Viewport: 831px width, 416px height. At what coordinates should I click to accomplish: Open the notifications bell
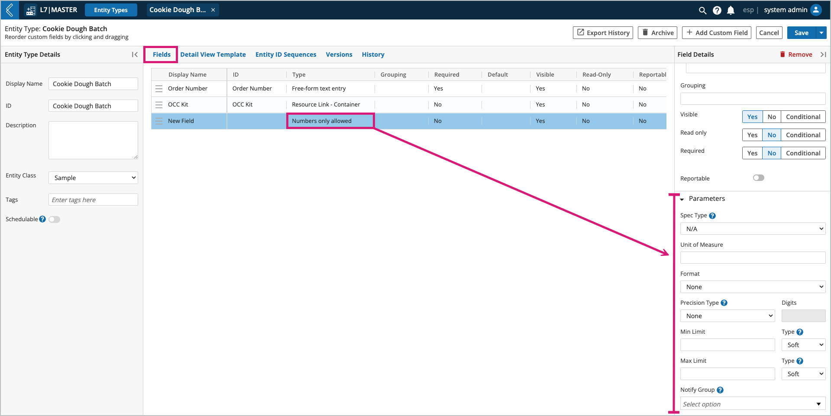pos(731,10)
